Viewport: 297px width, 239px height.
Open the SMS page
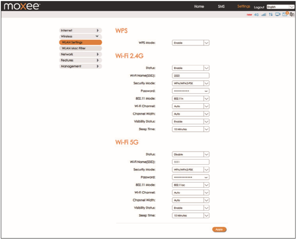tap(221, 6)
